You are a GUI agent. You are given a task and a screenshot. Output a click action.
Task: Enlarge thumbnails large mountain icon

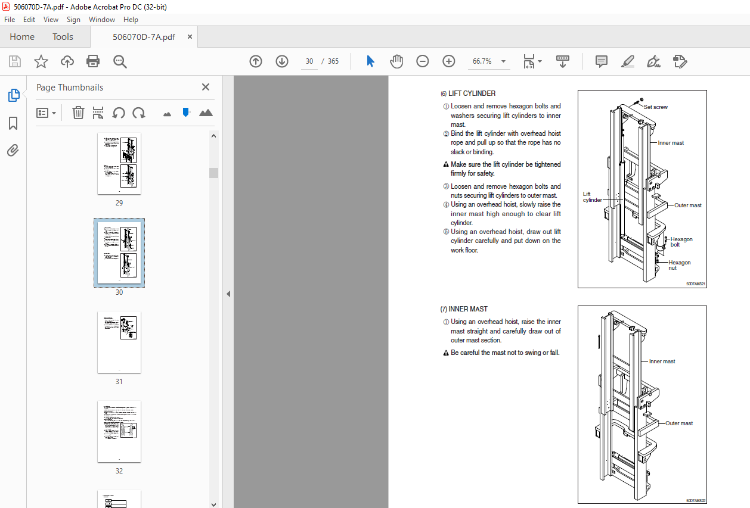pos(206,113)
